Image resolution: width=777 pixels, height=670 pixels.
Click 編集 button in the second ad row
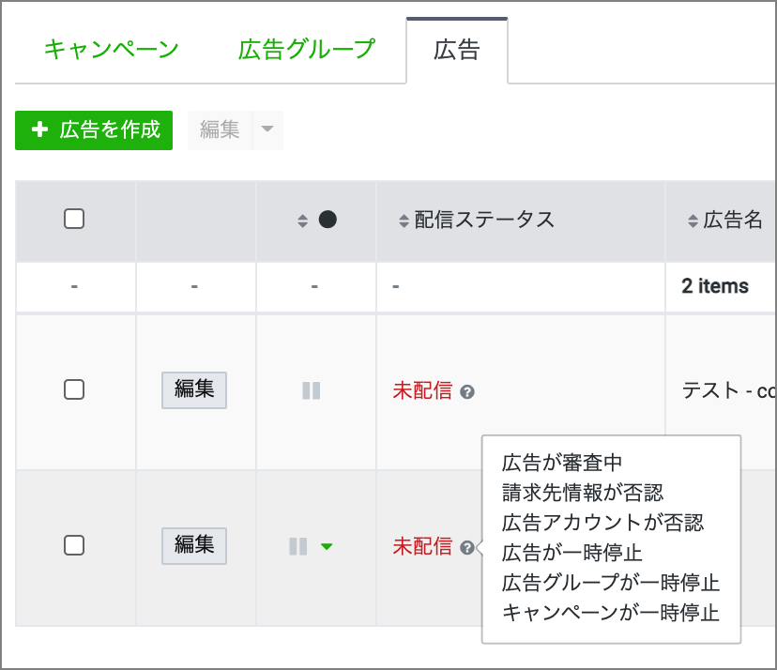point(194,545)
